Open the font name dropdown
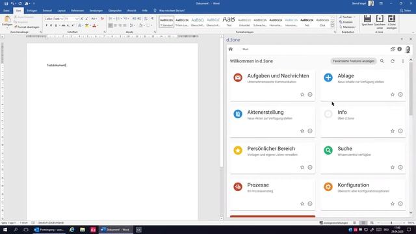The image size is (416, 234). tap(62, 19)
